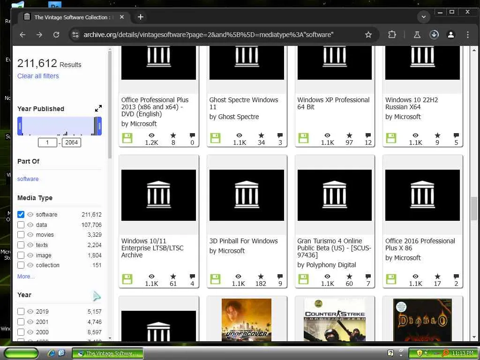Open the downloads icon in toolbar
Viewport: 480px width, 360px height.
pos(434,35)
